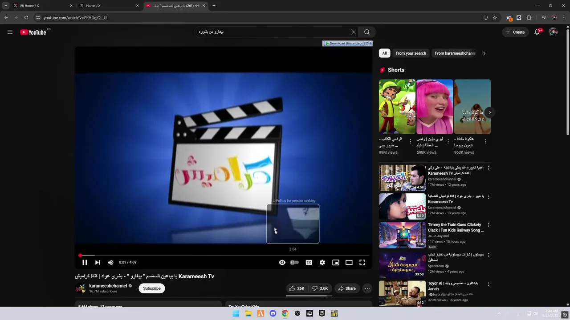Click the eye icon in player controls
The height and width of the screenshot is (320, 570).
click(282, 262)
